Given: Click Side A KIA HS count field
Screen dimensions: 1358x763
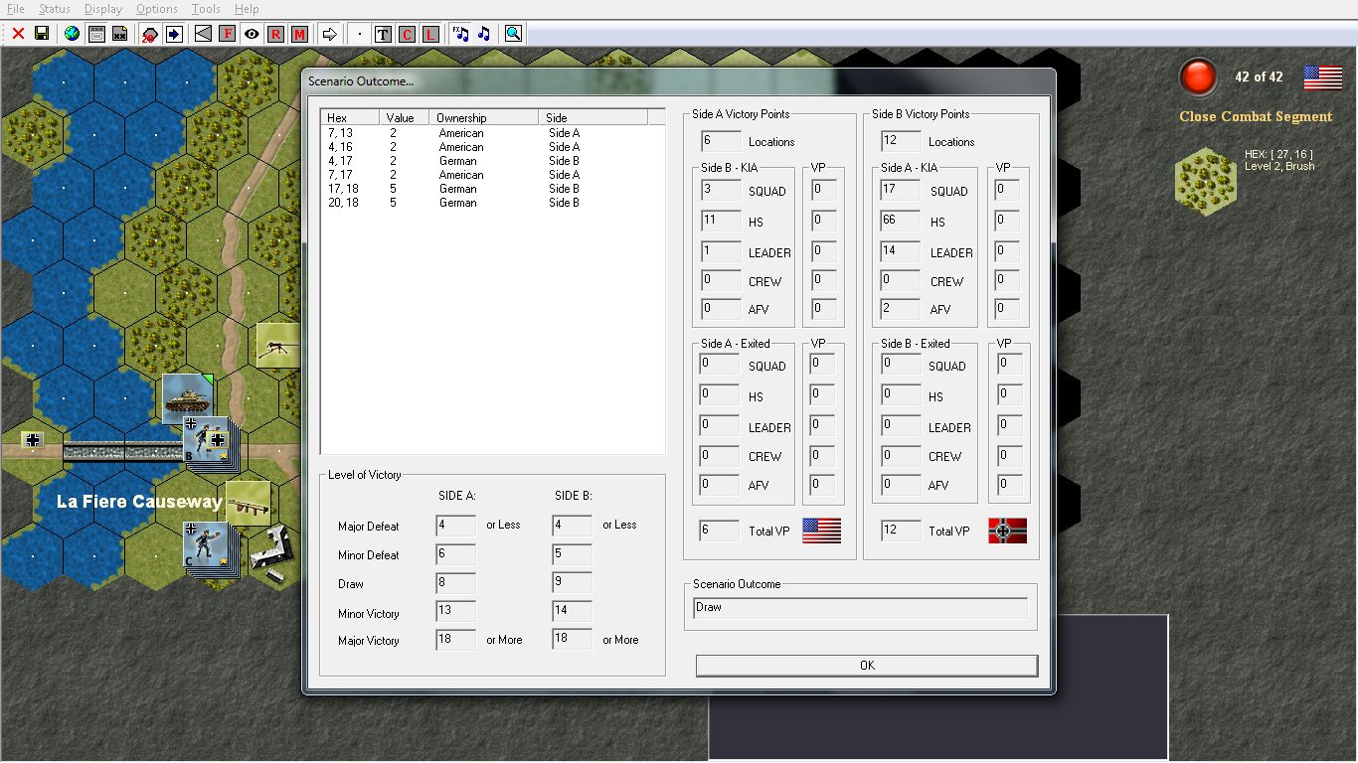Looking at the screenshot, I should (901, 222).
